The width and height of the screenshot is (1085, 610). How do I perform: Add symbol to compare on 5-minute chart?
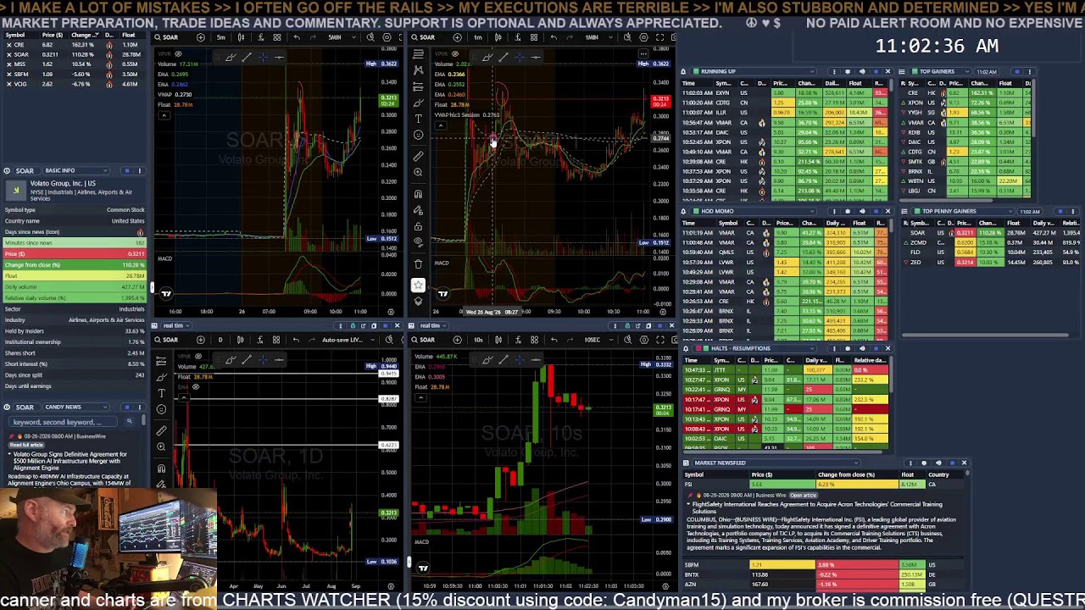[201, 37]
